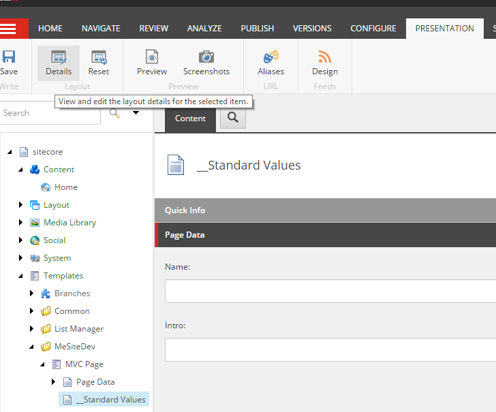Image resolution: width=496 pixels, height=412 pixels.
Task: Select the Page Data tree item
Action: coord(95,382)
